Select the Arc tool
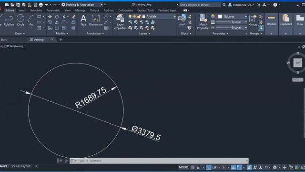 click(x=31, y=21)
